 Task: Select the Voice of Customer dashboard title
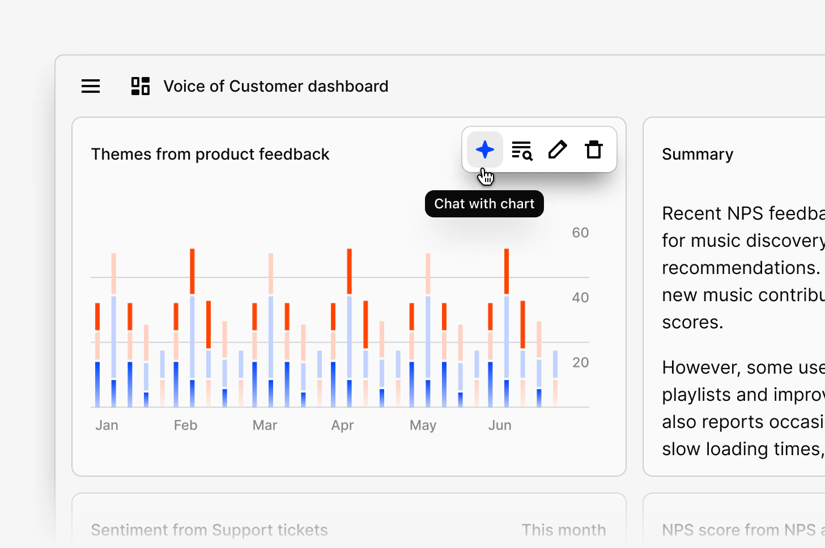(276, 86)
